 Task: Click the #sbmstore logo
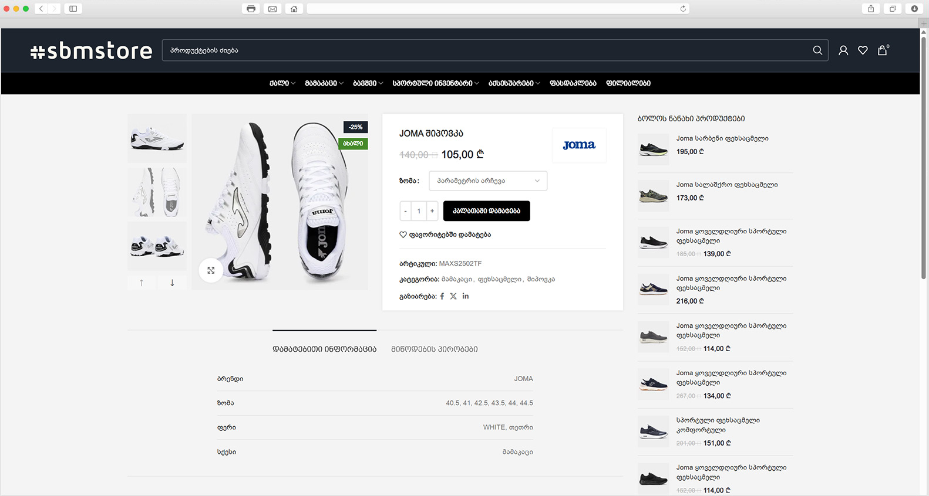91,51
